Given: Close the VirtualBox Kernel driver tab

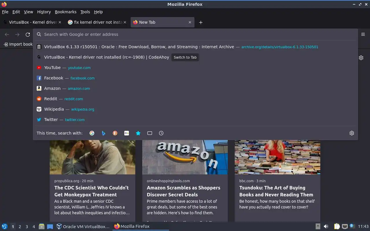Looking at the screenshot, I should [60, 22].
